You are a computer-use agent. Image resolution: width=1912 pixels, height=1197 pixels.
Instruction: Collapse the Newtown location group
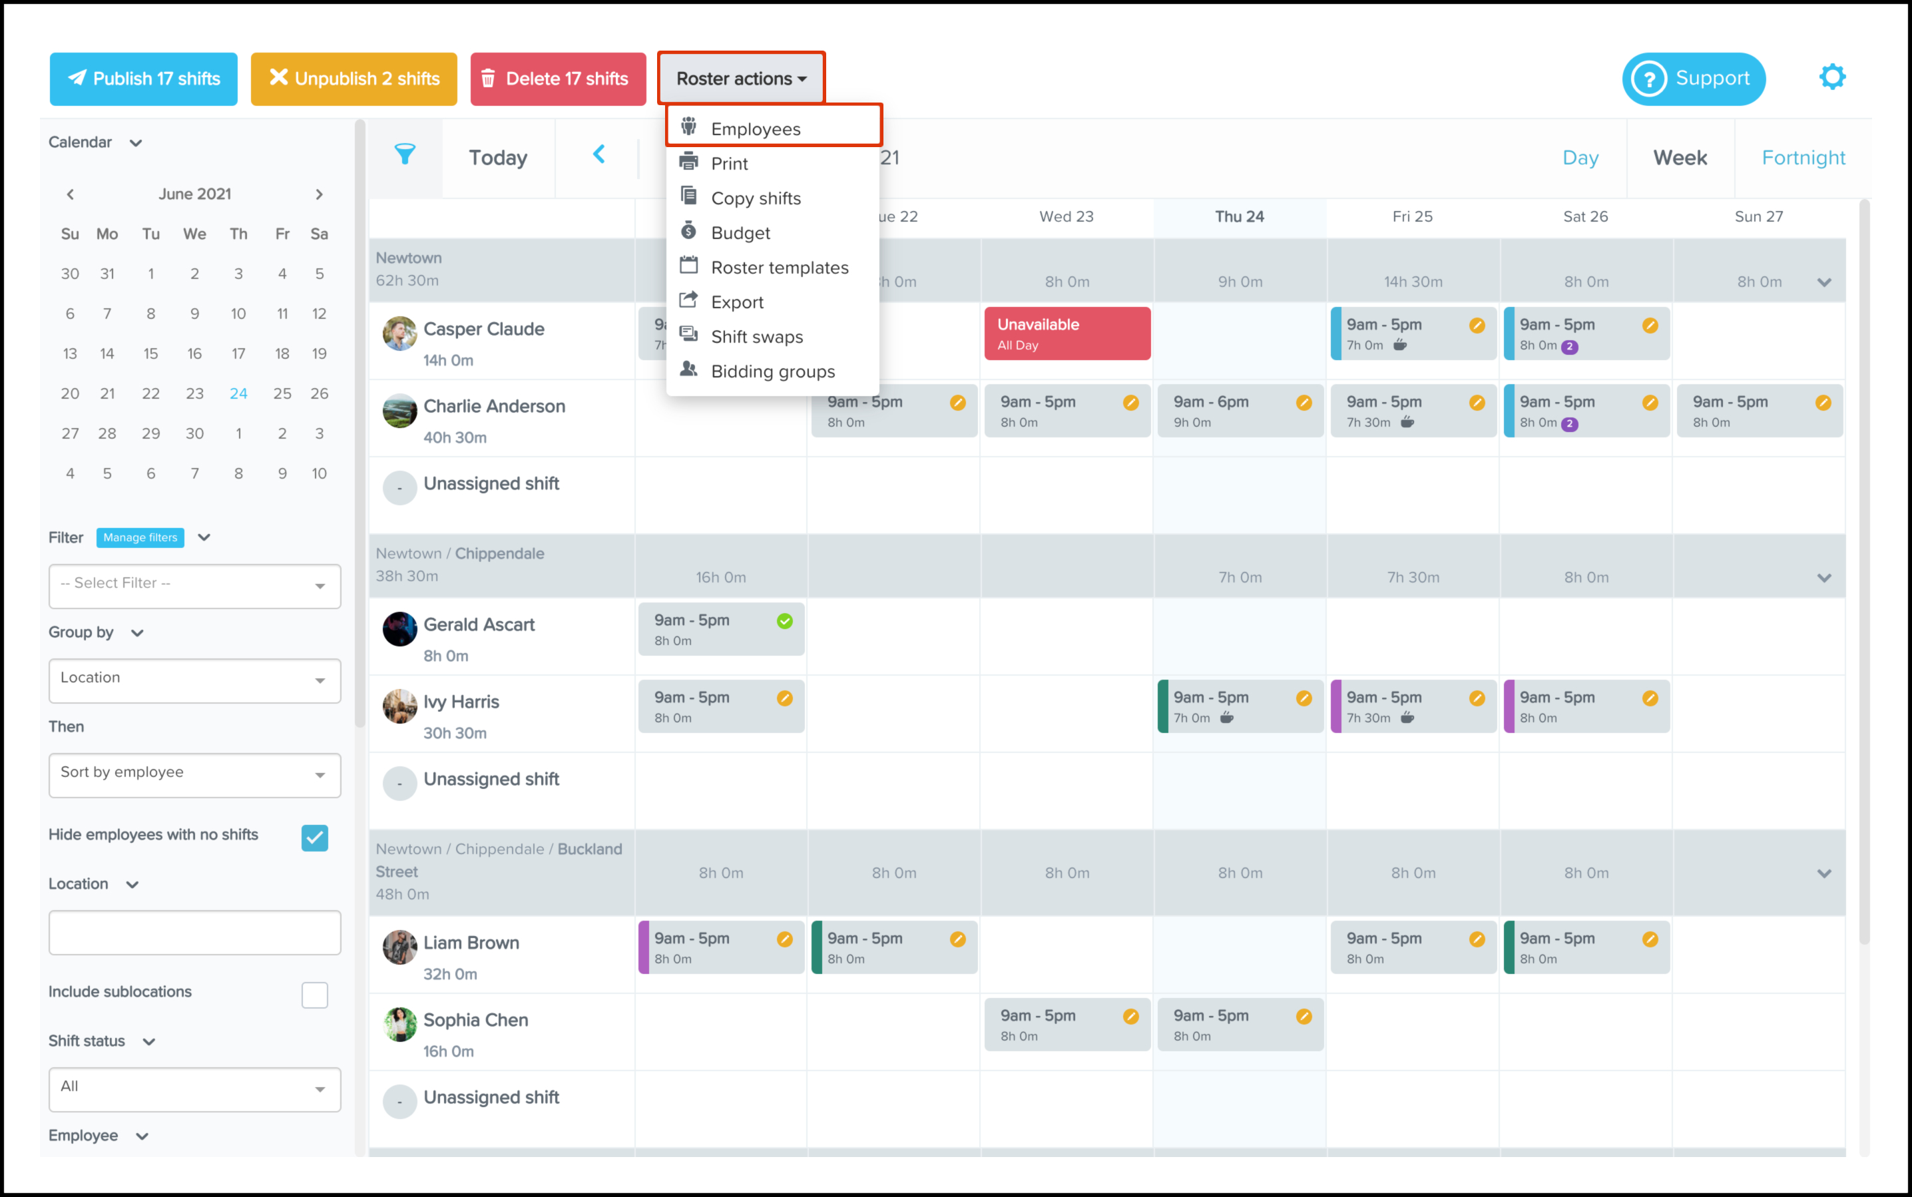[x=1823, y=283]
